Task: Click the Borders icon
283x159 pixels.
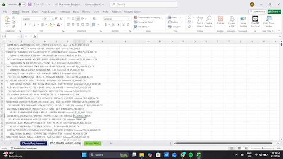Action: 42,24
